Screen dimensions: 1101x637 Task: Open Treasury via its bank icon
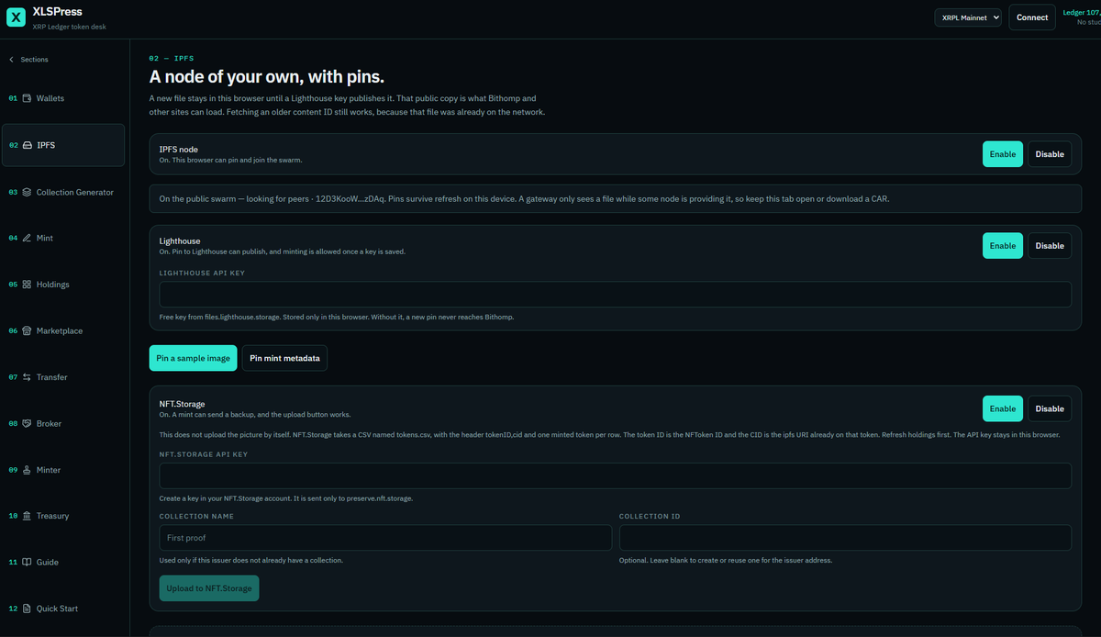tap(28, 516)
